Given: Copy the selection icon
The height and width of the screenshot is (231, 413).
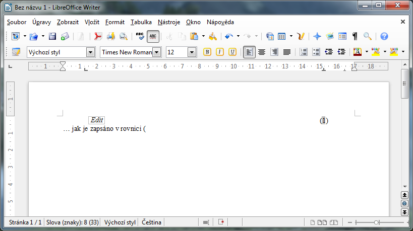Looking at the screenshot, I should pyautogui.click(x=182, y=36).
